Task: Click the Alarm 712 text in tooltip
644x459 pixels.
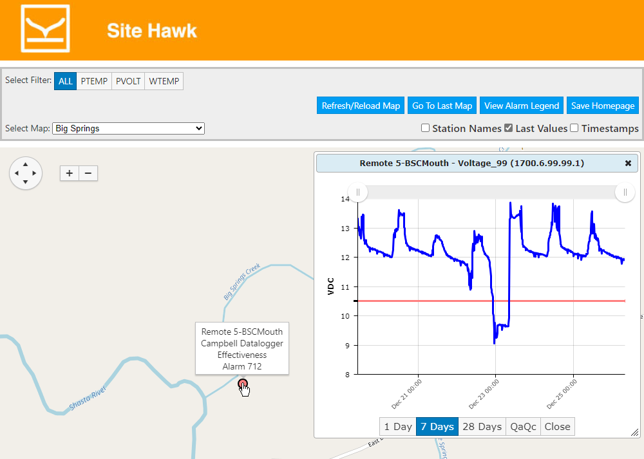Action: point(242,367)
